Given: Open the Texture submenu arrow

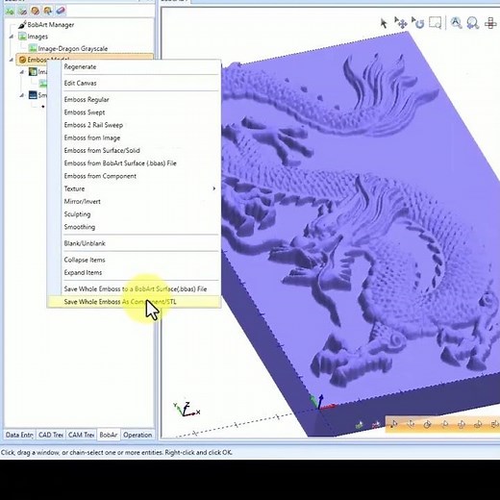Looking at the screenshot, I should tap(213, 188).
